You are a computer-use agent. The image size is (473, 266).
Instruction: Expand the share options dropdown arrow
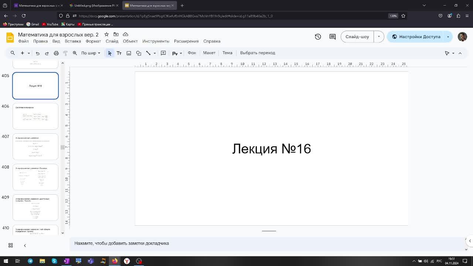(448, 37)
